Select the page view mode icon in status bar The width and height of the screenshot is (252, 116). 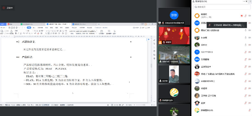coord(112,105)
